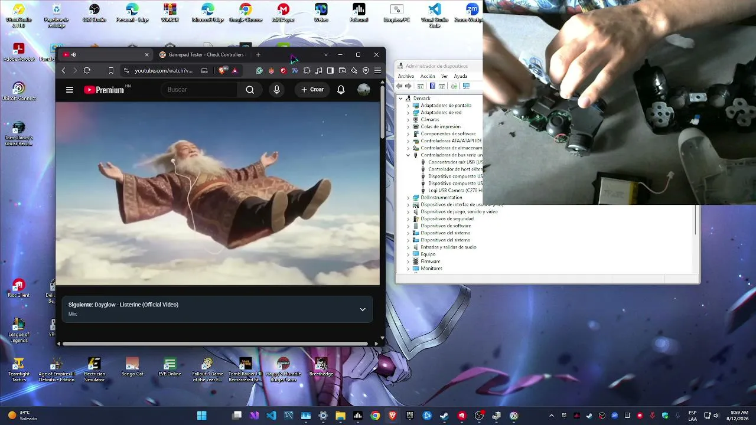
Task: Mute the YouTube tab audio
Action: coord(74,55)
